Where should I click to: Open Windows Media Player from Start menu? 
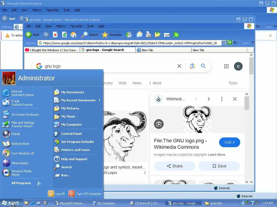point(17,173)
